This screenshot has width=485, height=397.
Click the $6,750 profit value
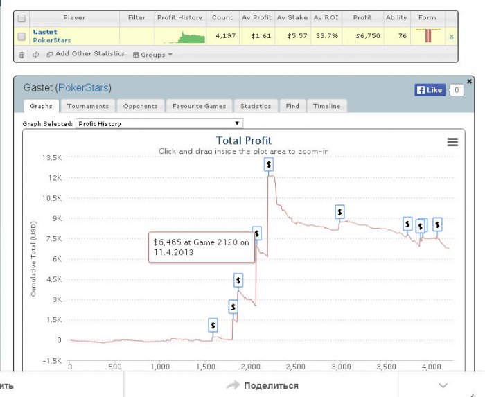point(368,36)
